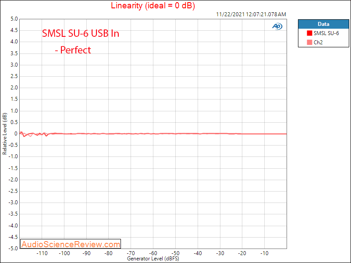Click the Linearity (ideal = 0 dB) title
351x263 pixels.
coord(153,6)
